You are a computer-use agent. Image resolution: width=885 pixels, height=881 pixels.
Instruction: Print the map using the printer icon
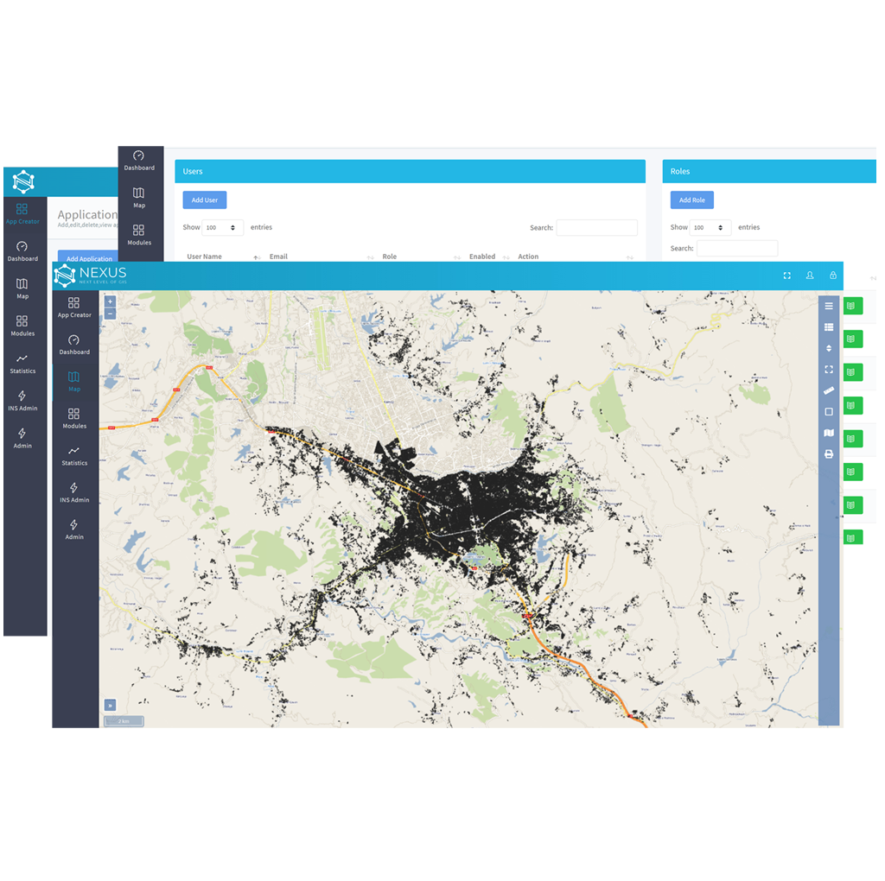829,454
